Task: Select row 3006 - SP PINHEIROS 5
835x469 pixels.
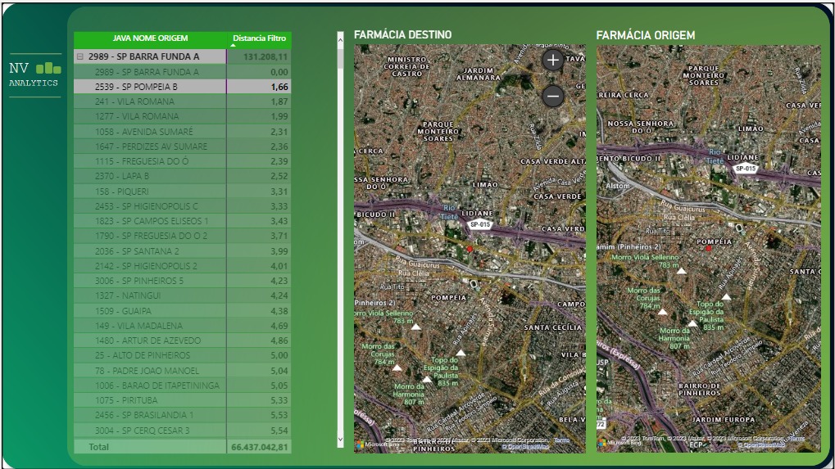Action: pyautogui.click(x=183, y=281)
